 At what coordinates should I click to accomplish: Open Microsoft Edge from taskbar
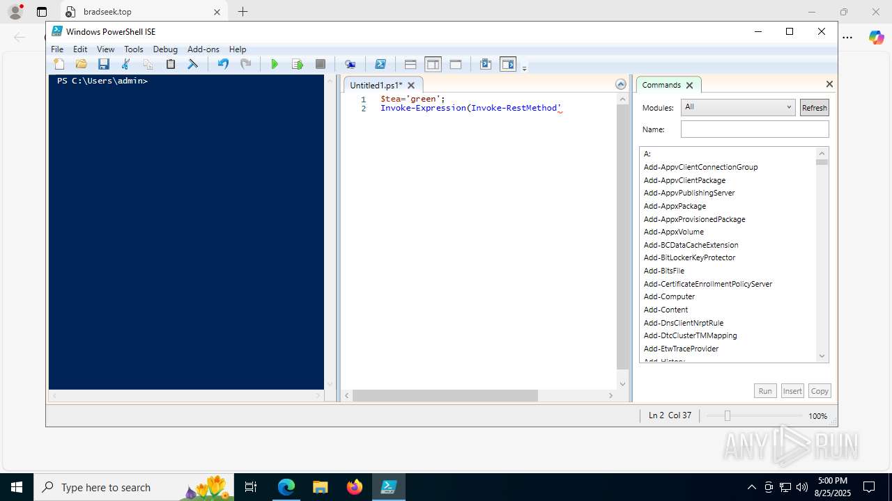point(286,487)
